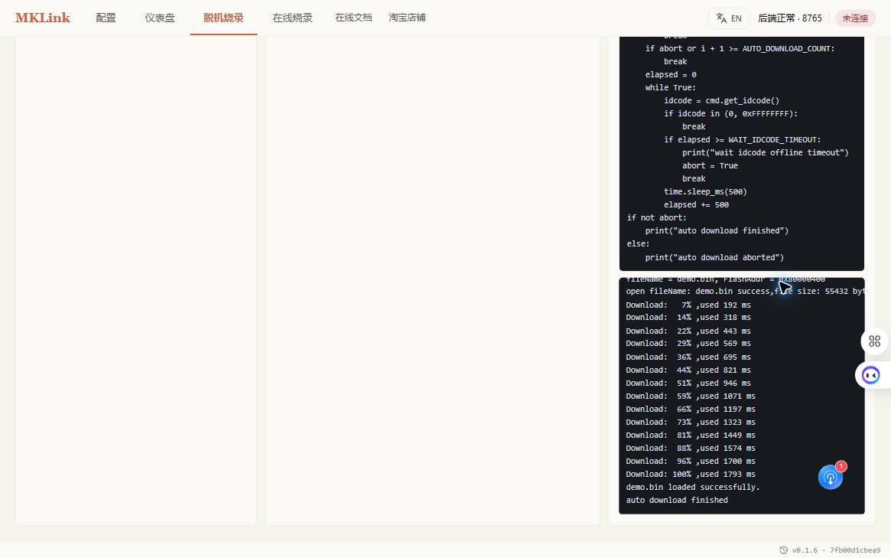Image resolution: width=891 pixels, height=558 pixels.
Task: Click the 'WAIT_IDCODE_TIMEOUT' code line
Action: 742,139
